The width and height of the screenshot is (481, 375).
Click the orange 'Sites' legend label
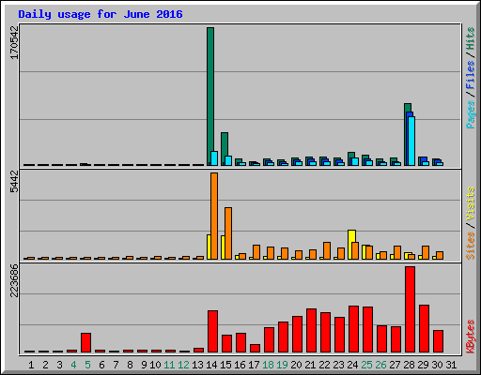pyautogui.click(x=471, y=246)
